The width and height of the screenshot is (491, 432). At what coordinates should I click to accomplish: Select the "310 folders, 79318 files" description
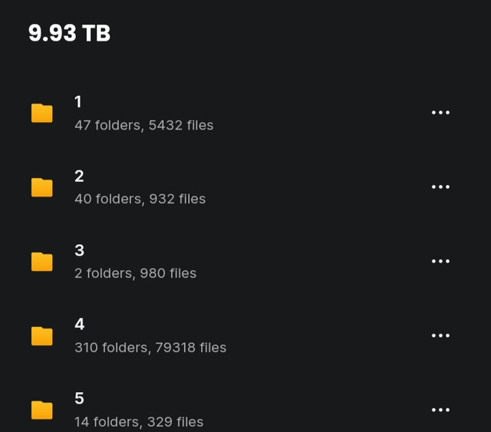click(x=150, y=348)
